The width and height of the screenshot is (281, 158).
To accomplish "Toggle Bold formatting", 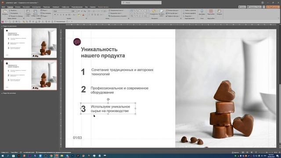I will (55, 14).
